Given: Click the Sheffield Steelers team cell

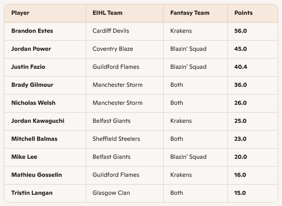Looking at the screenshot, I should pyautogui.click(x=116, y=139).
